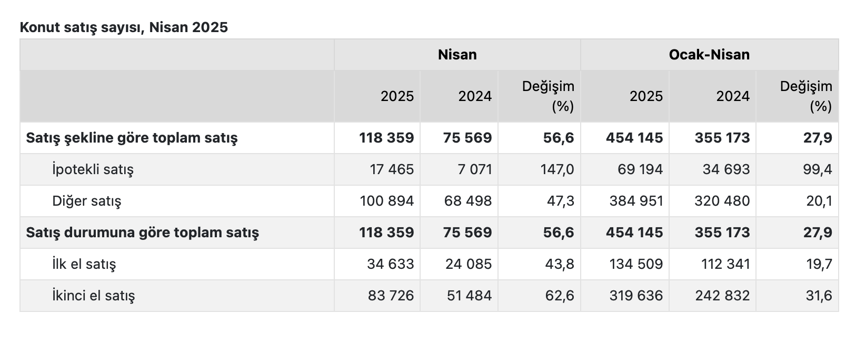Click the title "Konut satış sayısı, Nisan 2025"
This screenshot has height=343, width=856.
point(124,27)
